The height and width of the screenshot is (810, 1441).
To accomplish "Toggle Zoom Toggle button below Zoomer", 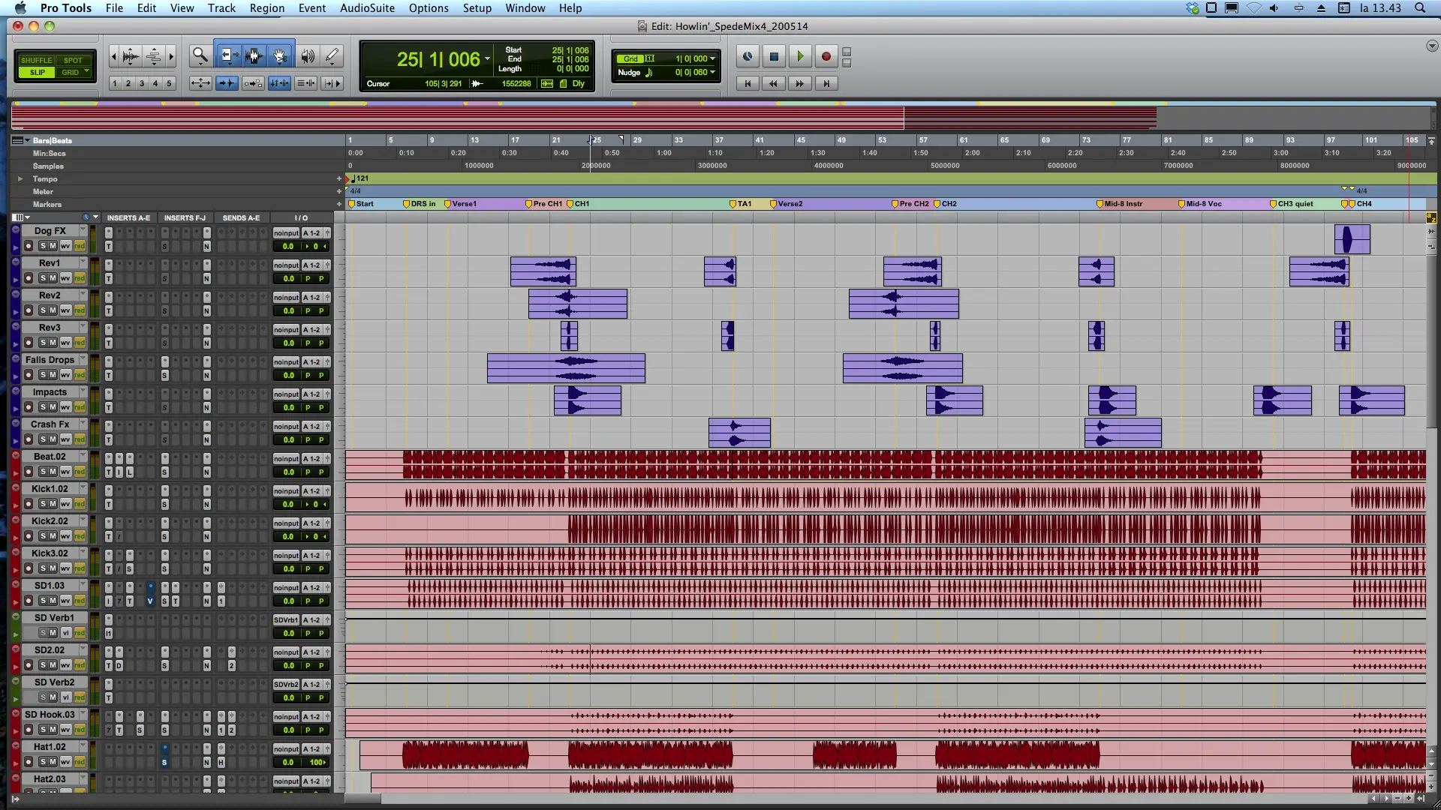I will [200, 83].
